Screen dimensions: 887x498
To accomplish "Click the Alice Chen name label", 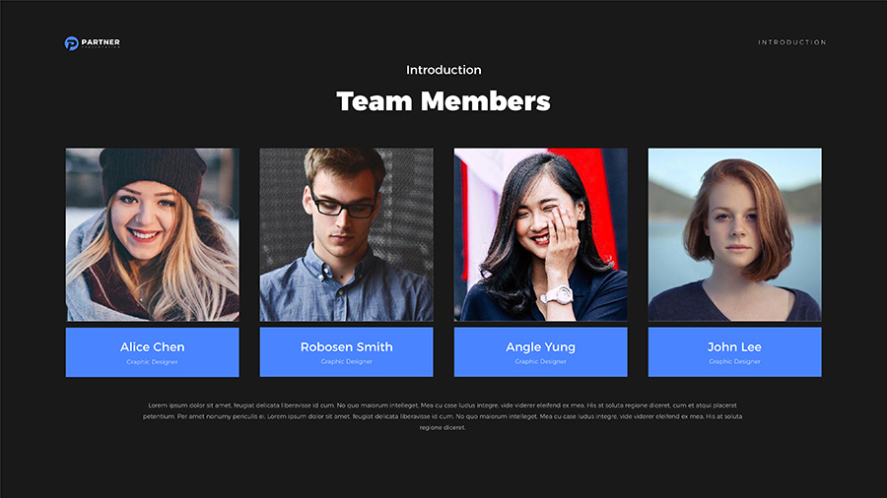I will tap(152, 346).
